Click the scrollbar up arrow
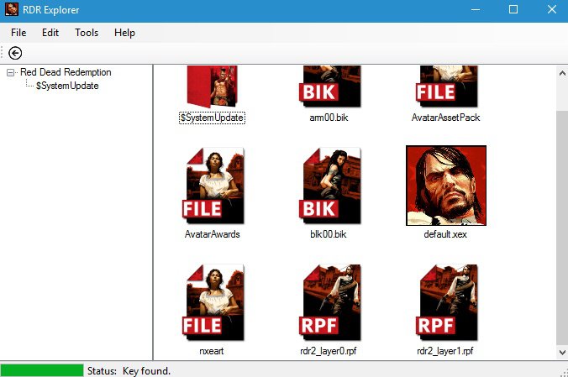 pos(562,73)
